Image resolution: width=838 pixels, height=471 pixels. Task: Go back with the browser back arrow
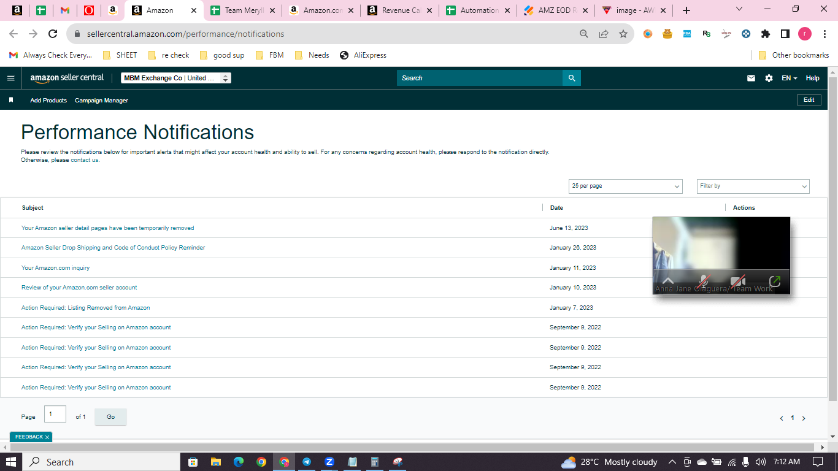coord(13,34)
